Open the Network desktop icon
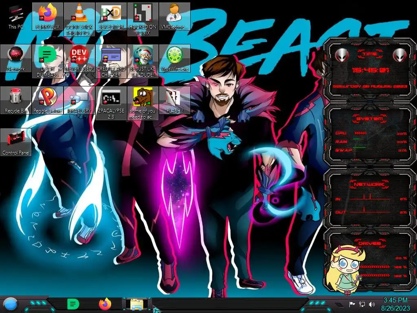Image resolution: width=417 pixels, height=313 pixels. coord(16,59)
